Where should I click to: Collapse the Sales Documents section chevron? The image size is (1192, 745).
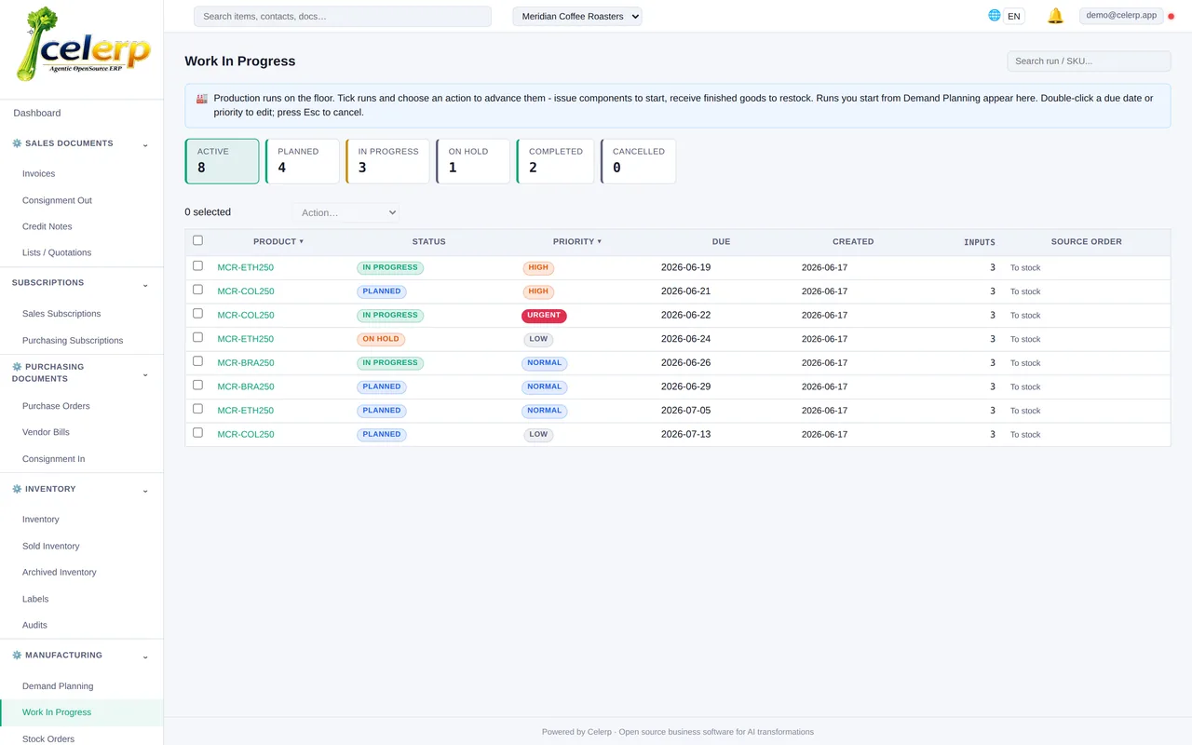(145, 144)
